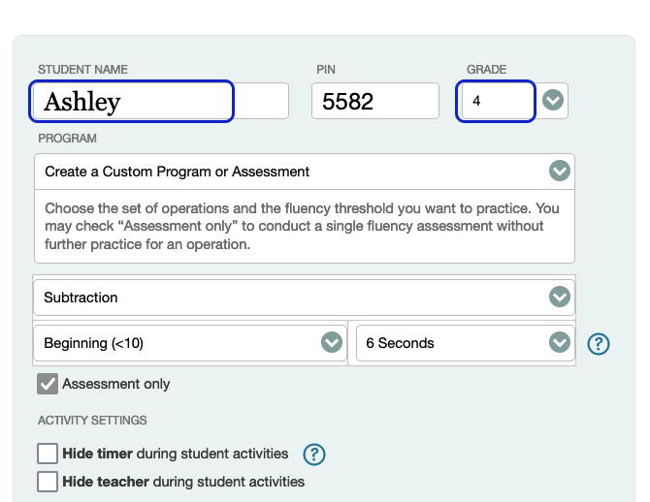
Task: Click the chevron icon beside 6 Seconds
Action: pyautogui.click(x=559, y=343)
